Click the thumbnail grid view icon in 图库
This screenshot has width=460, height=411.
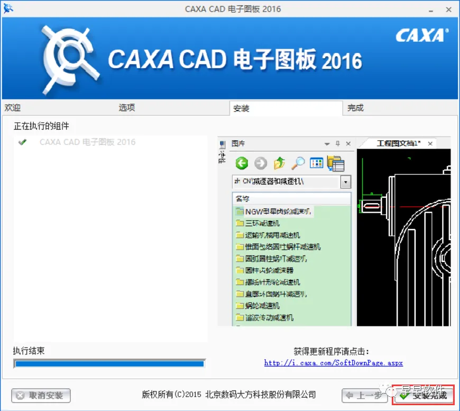317,163
